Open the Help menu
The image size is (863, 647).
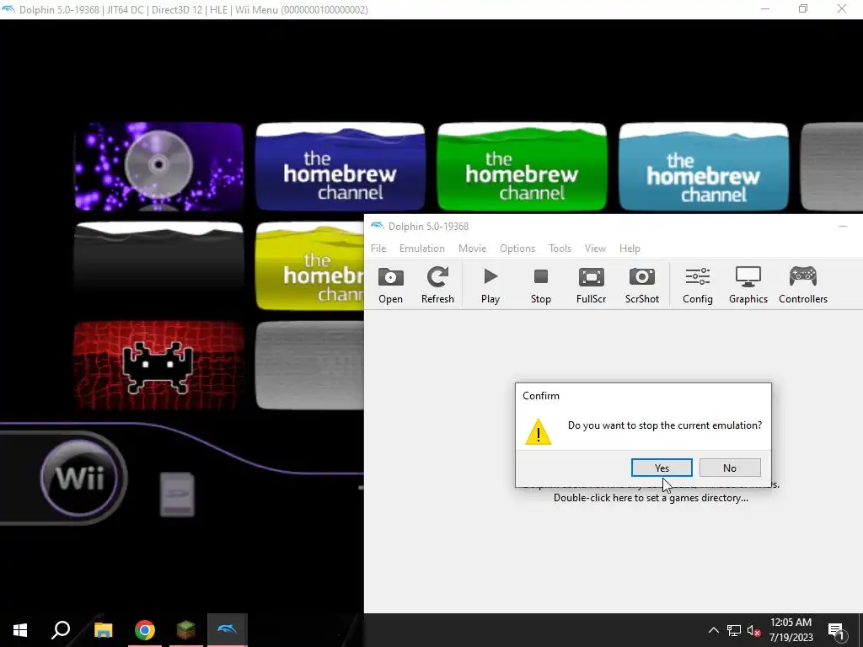coord(630,249)
